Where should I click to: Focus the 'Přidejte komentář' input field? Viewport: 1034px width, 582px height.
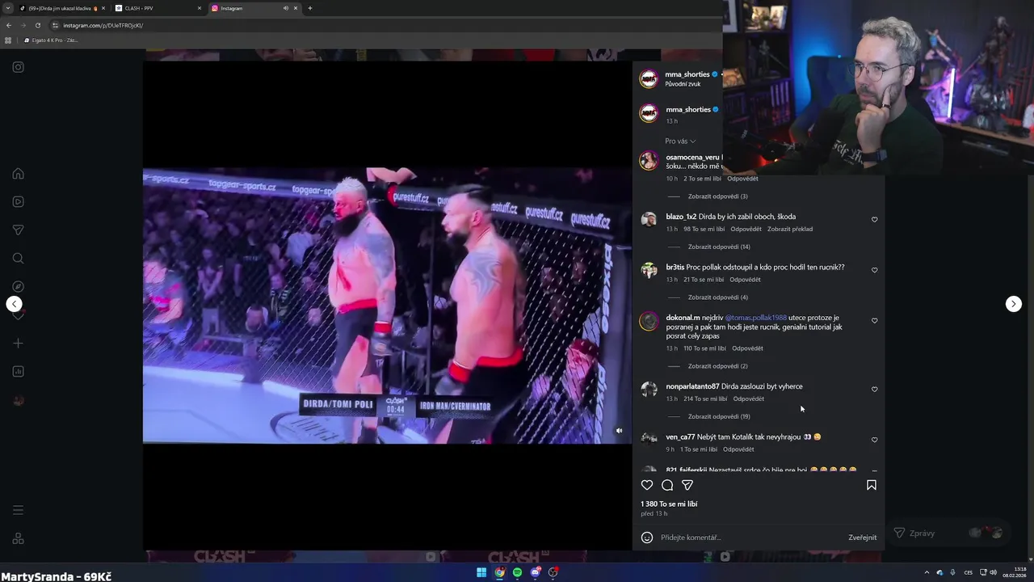(751, 538)
